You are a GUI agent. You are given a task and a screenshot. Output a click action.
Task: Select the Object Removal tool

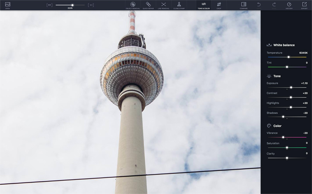[x=133, y=5]
